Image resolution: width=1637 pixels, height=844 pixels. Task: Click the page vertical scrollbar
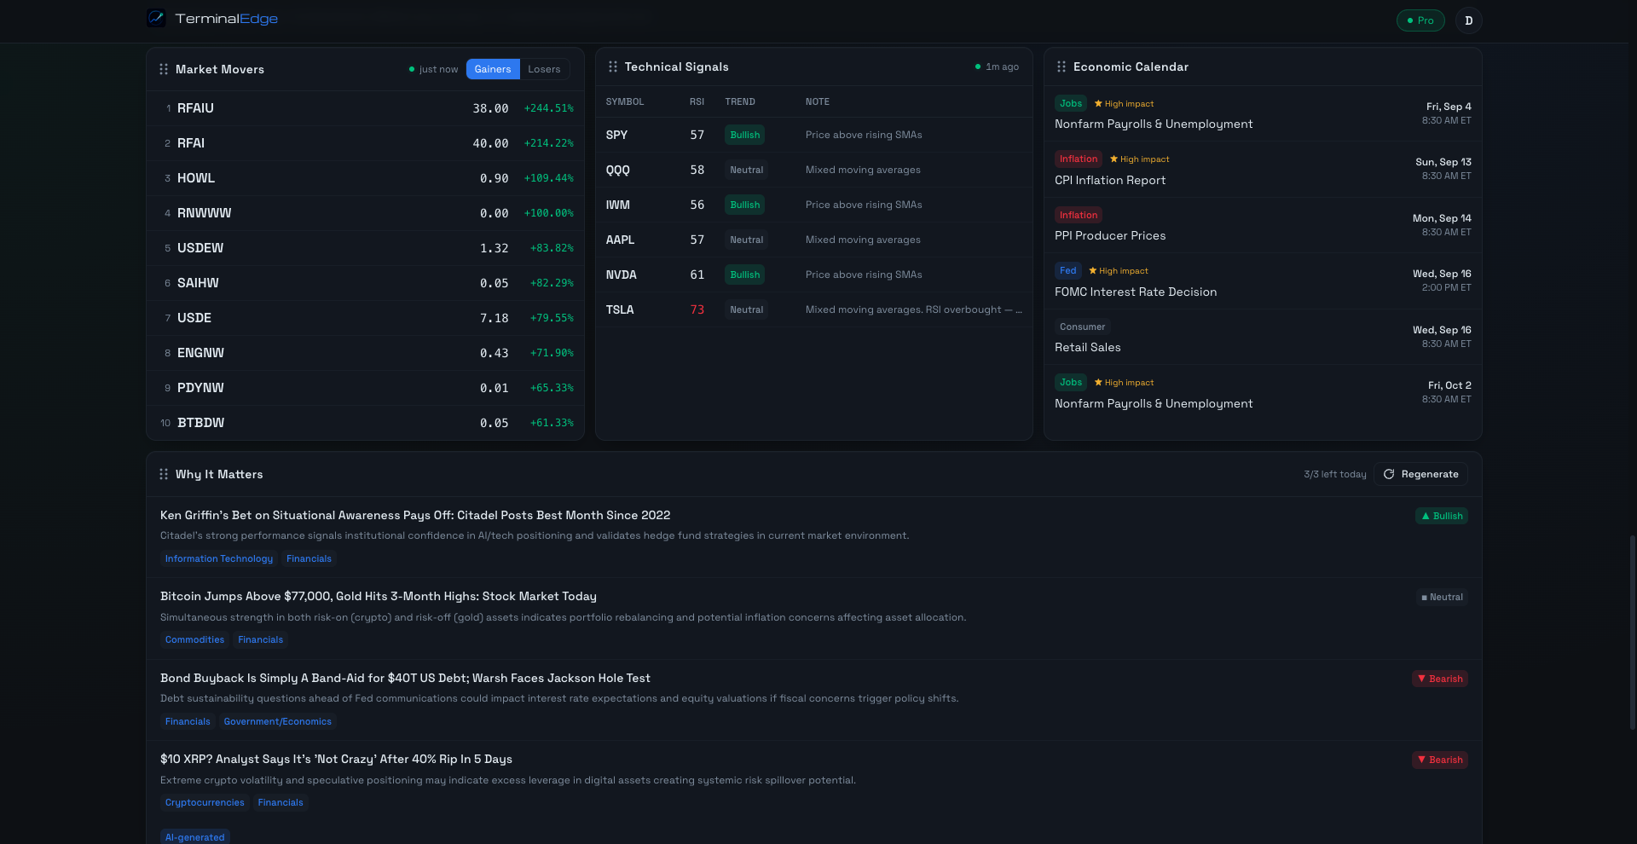1633,631
